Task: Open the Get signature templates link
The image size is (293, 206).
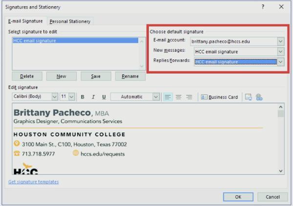Action: [x=33, y=182]
